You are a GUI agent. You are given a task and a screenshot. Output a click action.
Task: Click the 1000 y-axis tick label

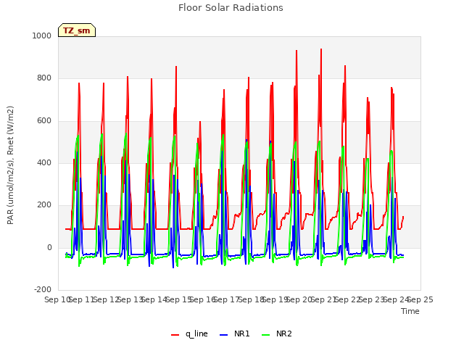coord(42,36)
